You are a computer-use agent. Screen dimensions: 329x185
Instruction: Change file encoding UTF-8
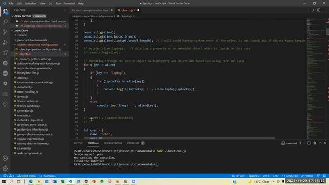(x=266, y=176)
